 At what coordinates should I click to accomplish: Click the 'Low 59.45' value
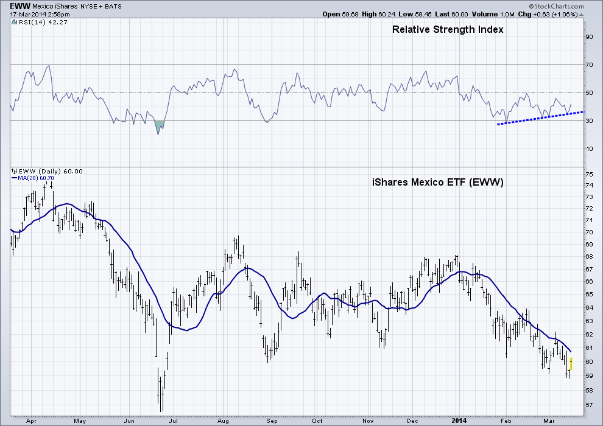coord(415,14)
